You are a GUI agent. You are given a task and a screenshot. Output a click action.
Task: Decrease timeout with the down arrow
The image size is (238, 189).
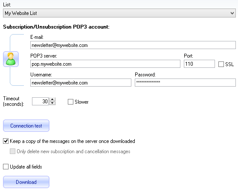52,103
